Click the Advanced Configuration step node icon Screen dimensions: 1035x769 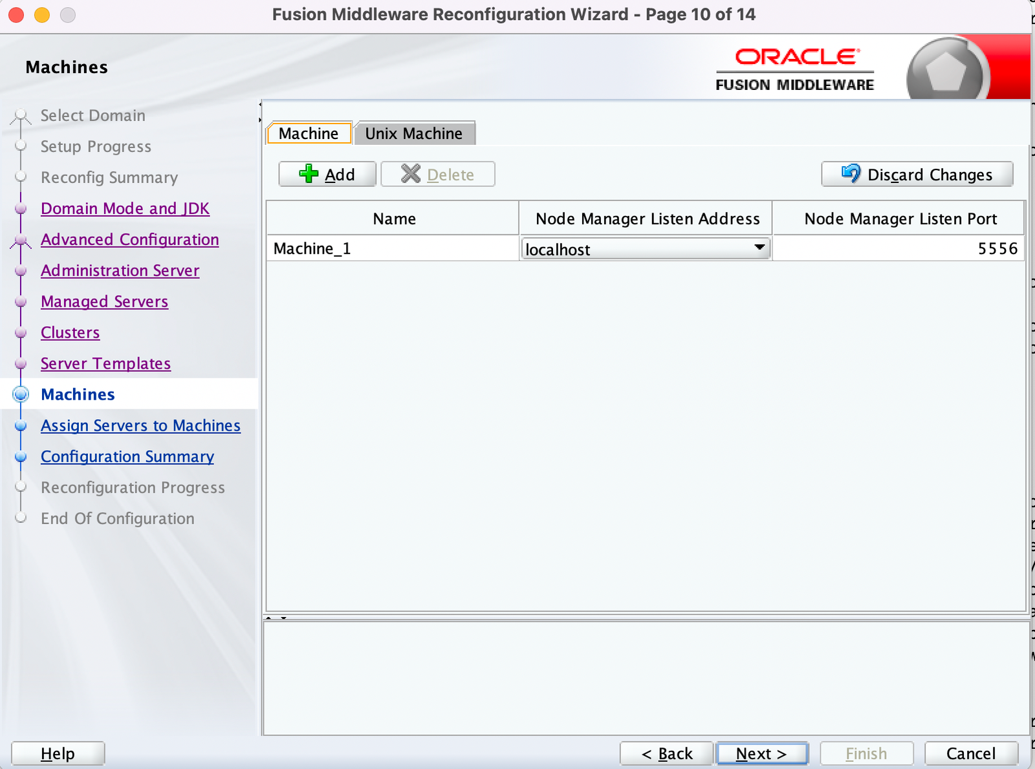point(21,241)
